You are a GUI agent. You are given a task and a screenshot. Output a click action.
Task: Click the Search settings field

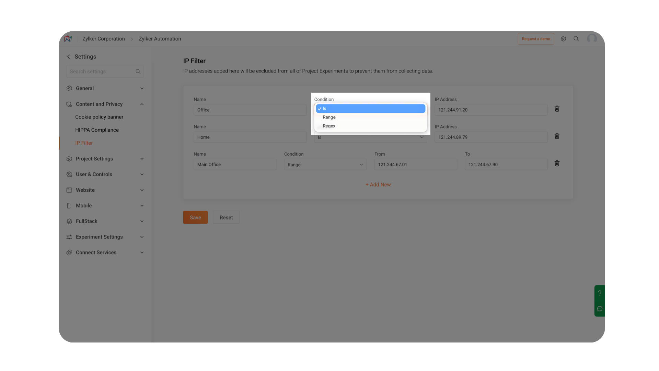(x=101, y=71)
